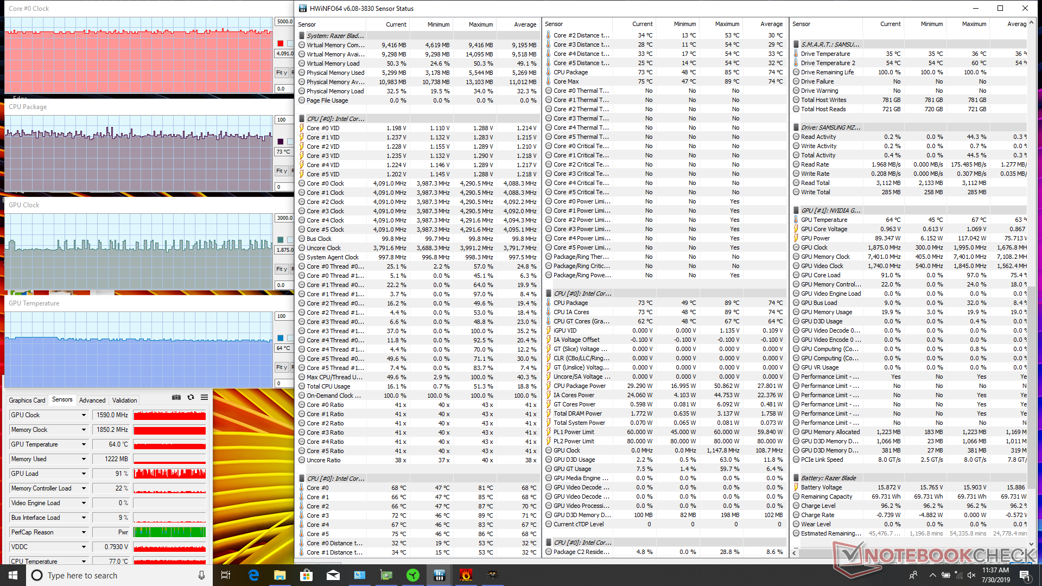The width and height of the screenshot is (1042, 586).
Task: Click the red color swatch in the Core #0 Clock graph
Action: point(281,43)
